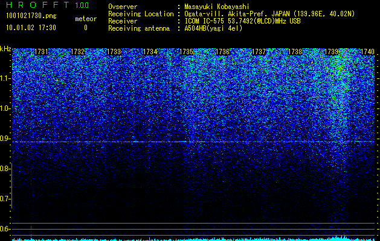Select the name Masayuki Kobayashi
This screenshot has height=241, width=380.
coord(217,7)
